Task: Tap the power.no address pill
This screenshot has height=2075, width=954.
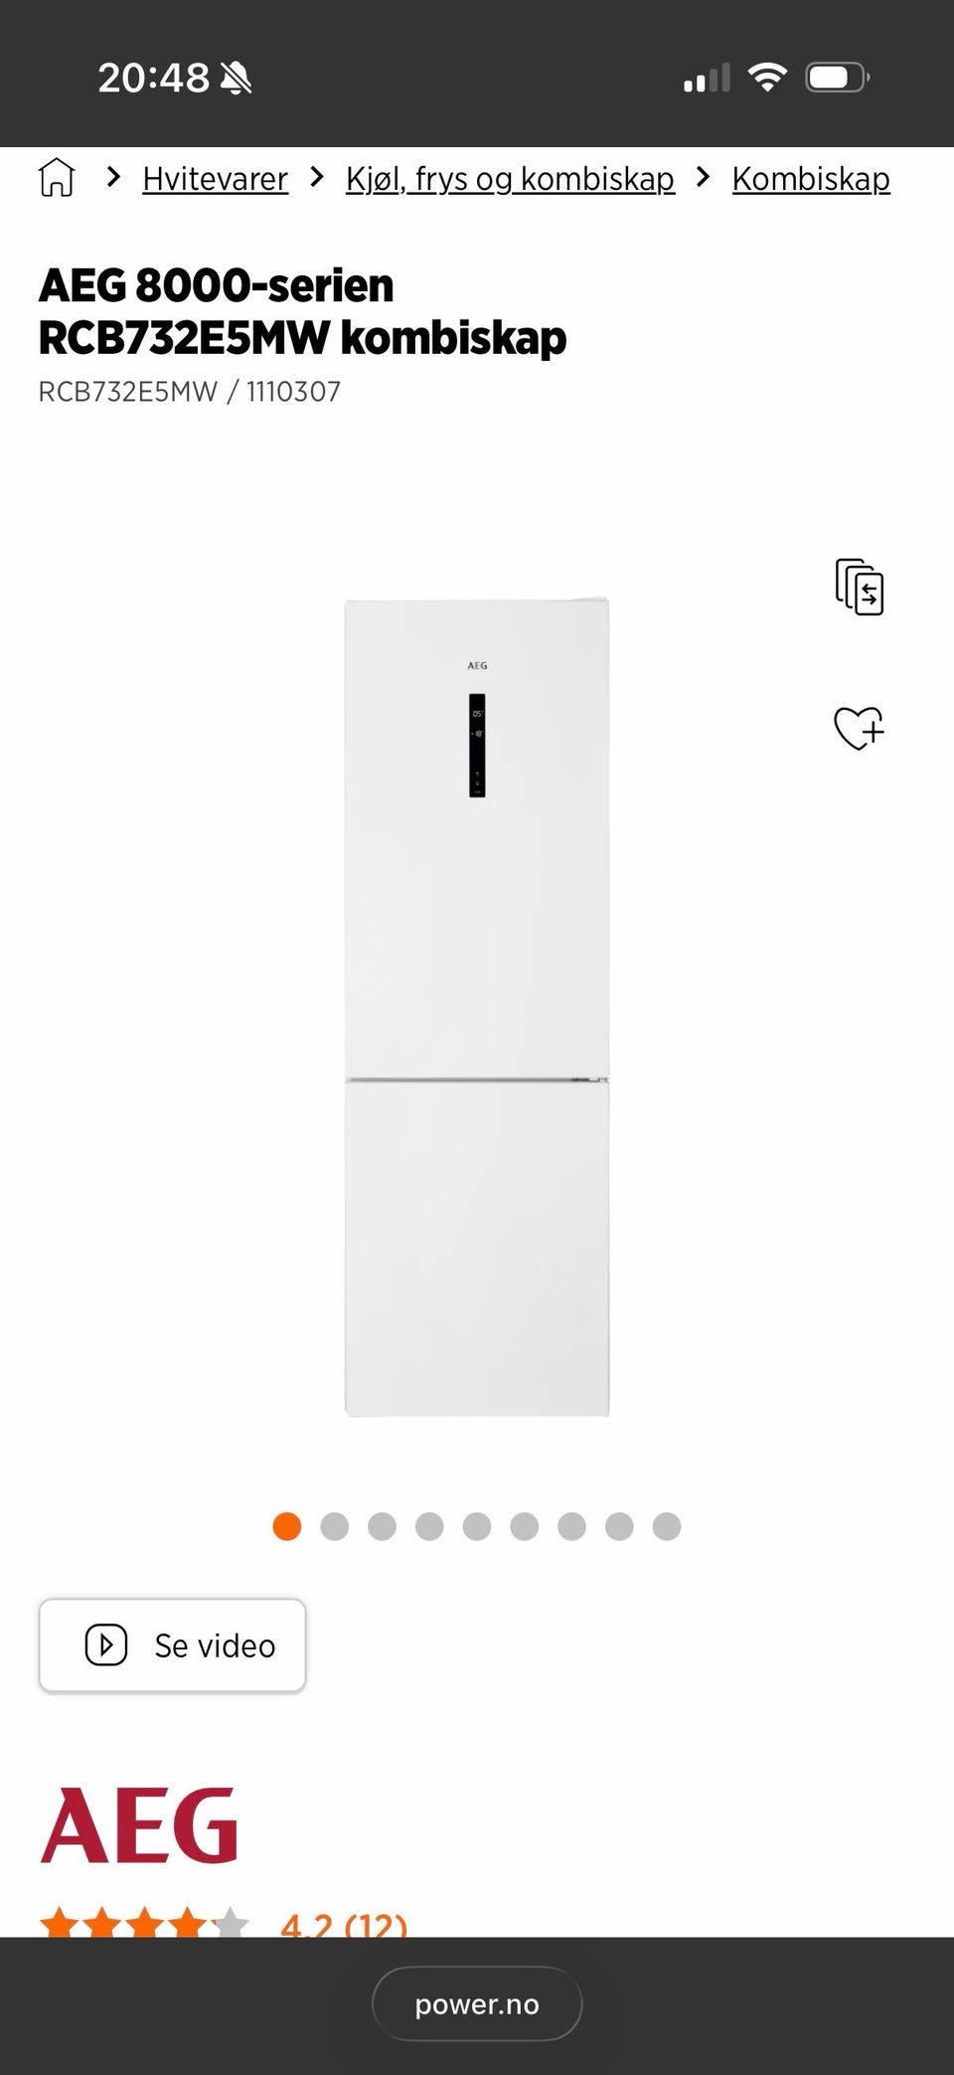Action: pyautogui.click(x=477, y=2003)
